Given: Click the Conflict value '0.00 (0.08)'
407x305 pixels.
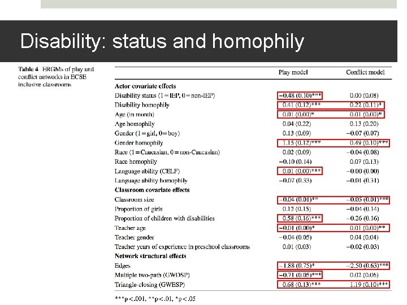Looking at the screenshot, I should point(364,95).
